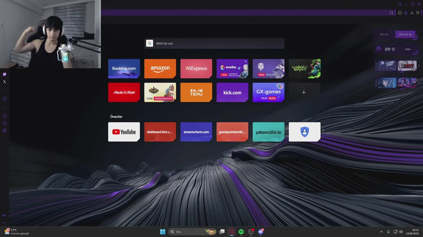Open X (Twitter) sidebar panel

(x=4, y=82)
